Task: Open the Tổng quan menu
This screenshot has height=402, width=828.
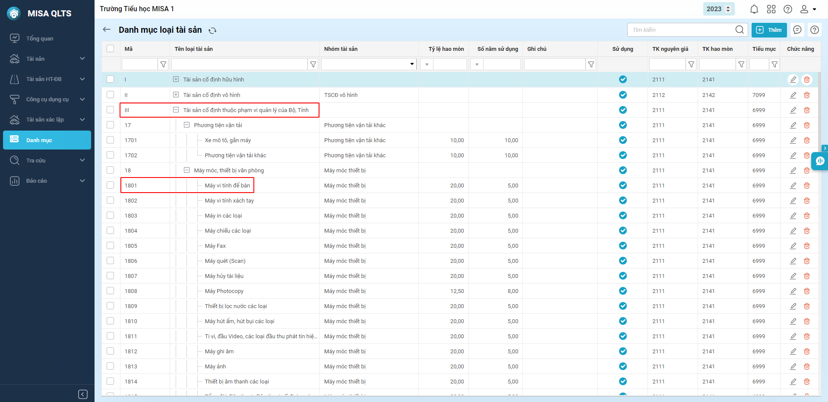Action: (x=40, y=38)
